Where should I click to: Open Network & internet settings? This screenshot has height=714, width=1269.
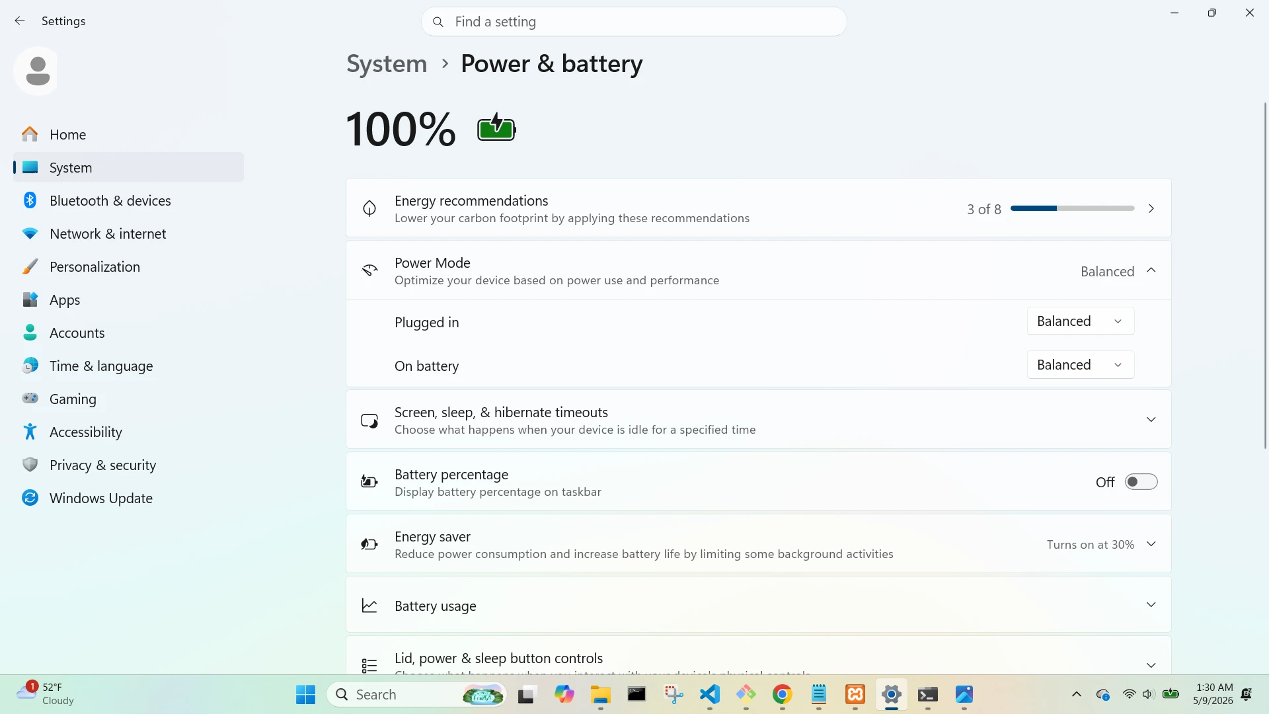click(x=129, y=233)
